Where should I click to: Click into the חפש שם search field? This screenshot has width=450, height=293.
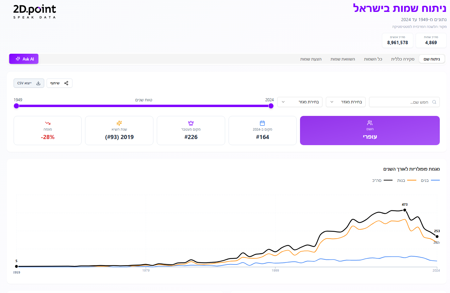(404, 102)
